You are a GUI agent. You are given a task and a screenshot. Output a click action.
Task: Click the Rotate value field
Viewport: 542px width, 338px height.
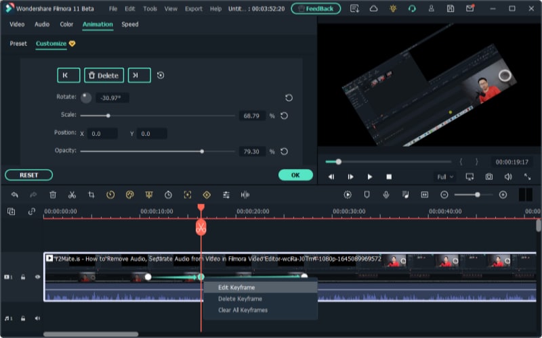112,98
